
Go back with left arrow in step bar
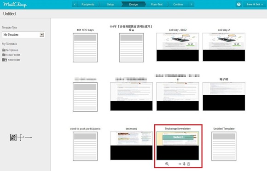point(75,4)
